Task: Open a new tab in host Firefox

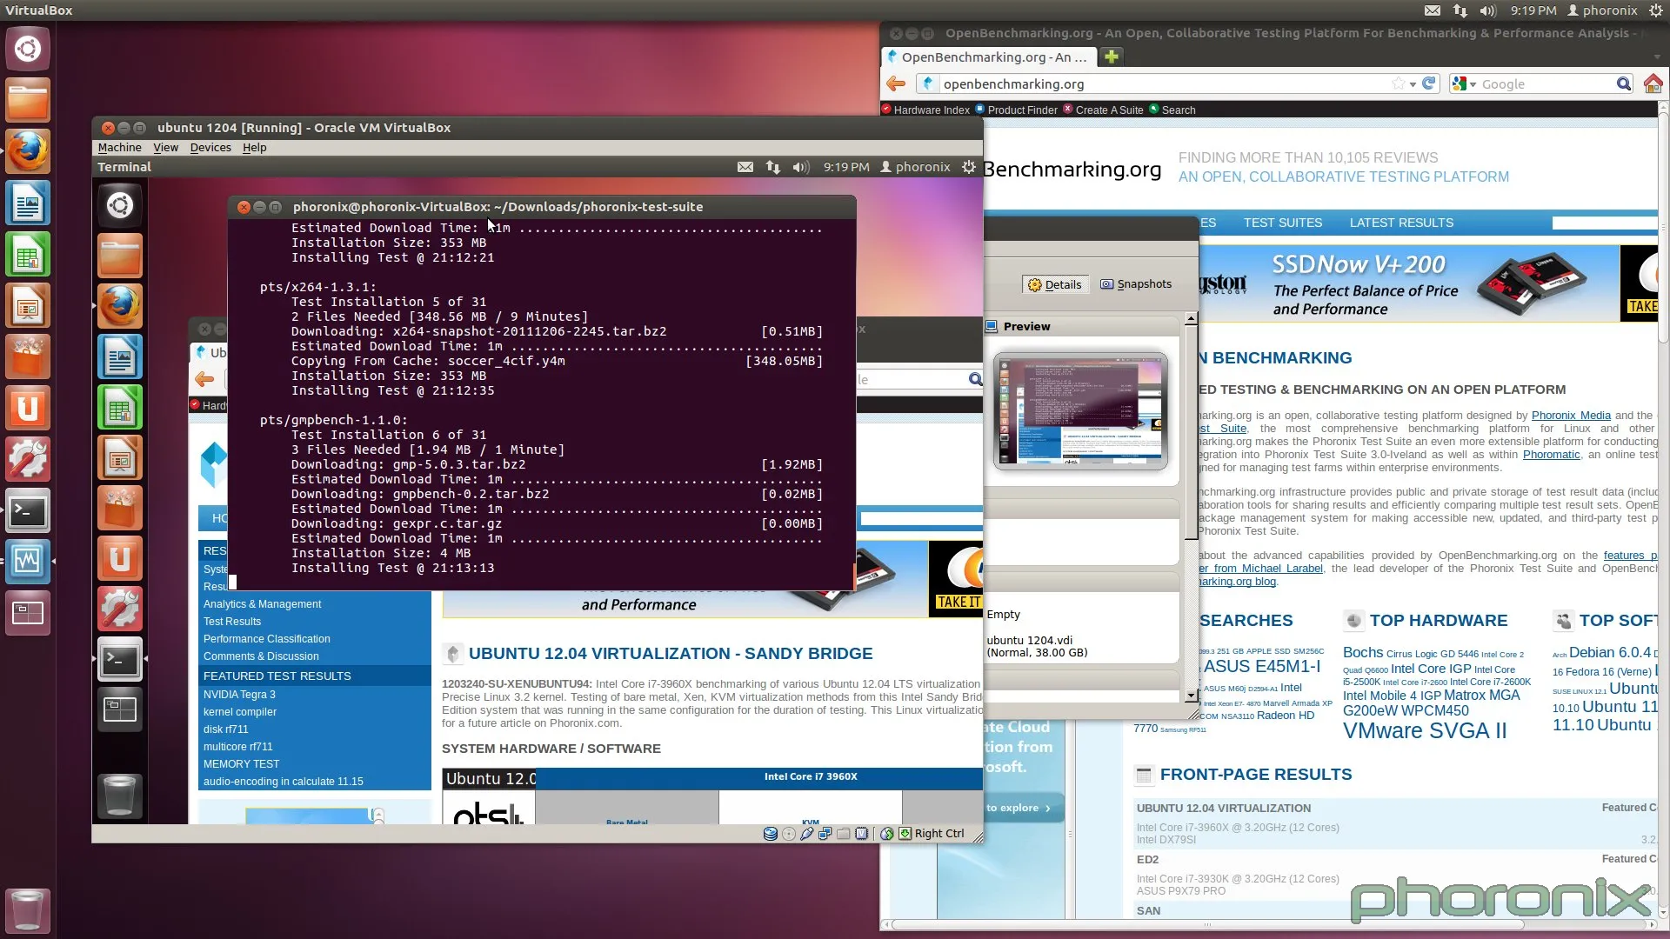Action: pos(1111,57)
